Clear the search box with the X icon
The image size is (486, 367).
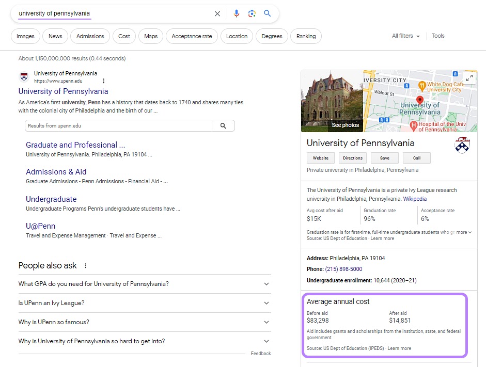click(x=217, y=14)
